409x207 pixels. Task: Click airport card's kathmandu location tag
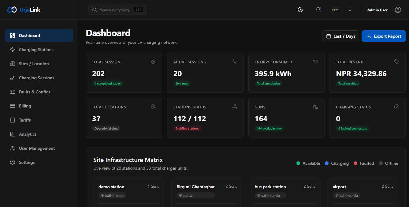(346, 195)
